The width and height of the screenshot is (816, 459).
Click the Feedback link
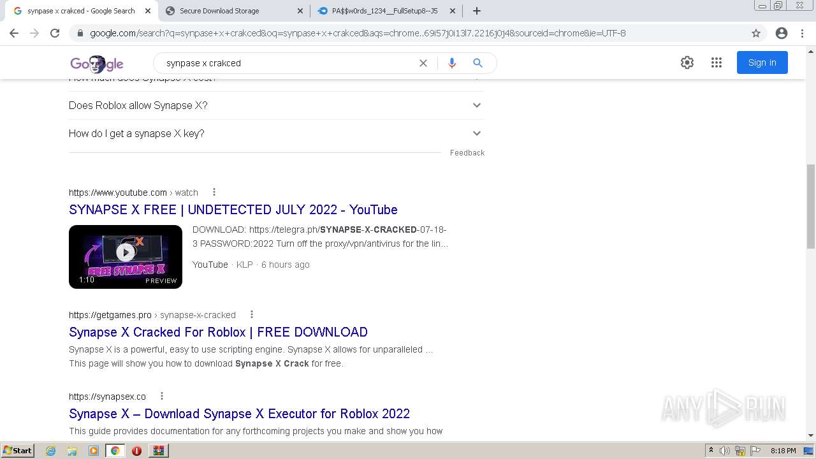point(467,153)
